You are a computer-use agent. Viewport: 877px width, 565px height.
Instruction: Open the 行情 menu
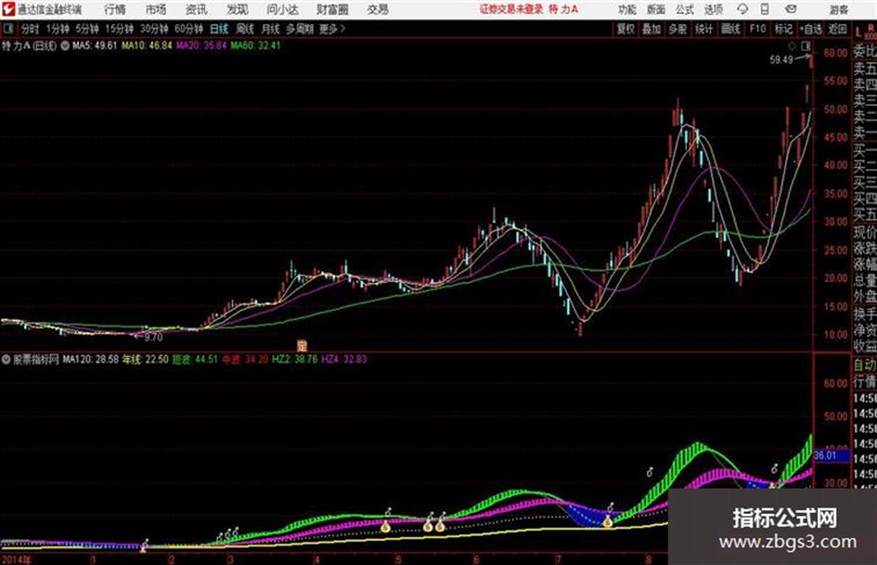click(115, 9)
